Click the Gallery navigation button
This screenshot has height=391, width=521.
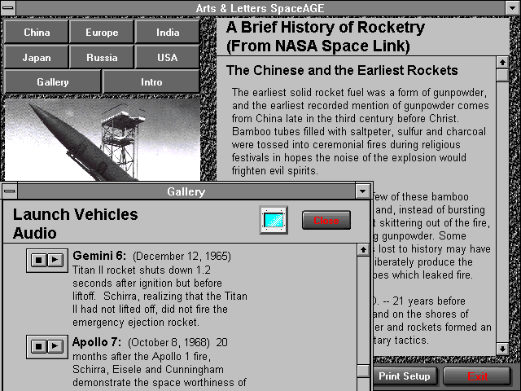click(52, 81)
